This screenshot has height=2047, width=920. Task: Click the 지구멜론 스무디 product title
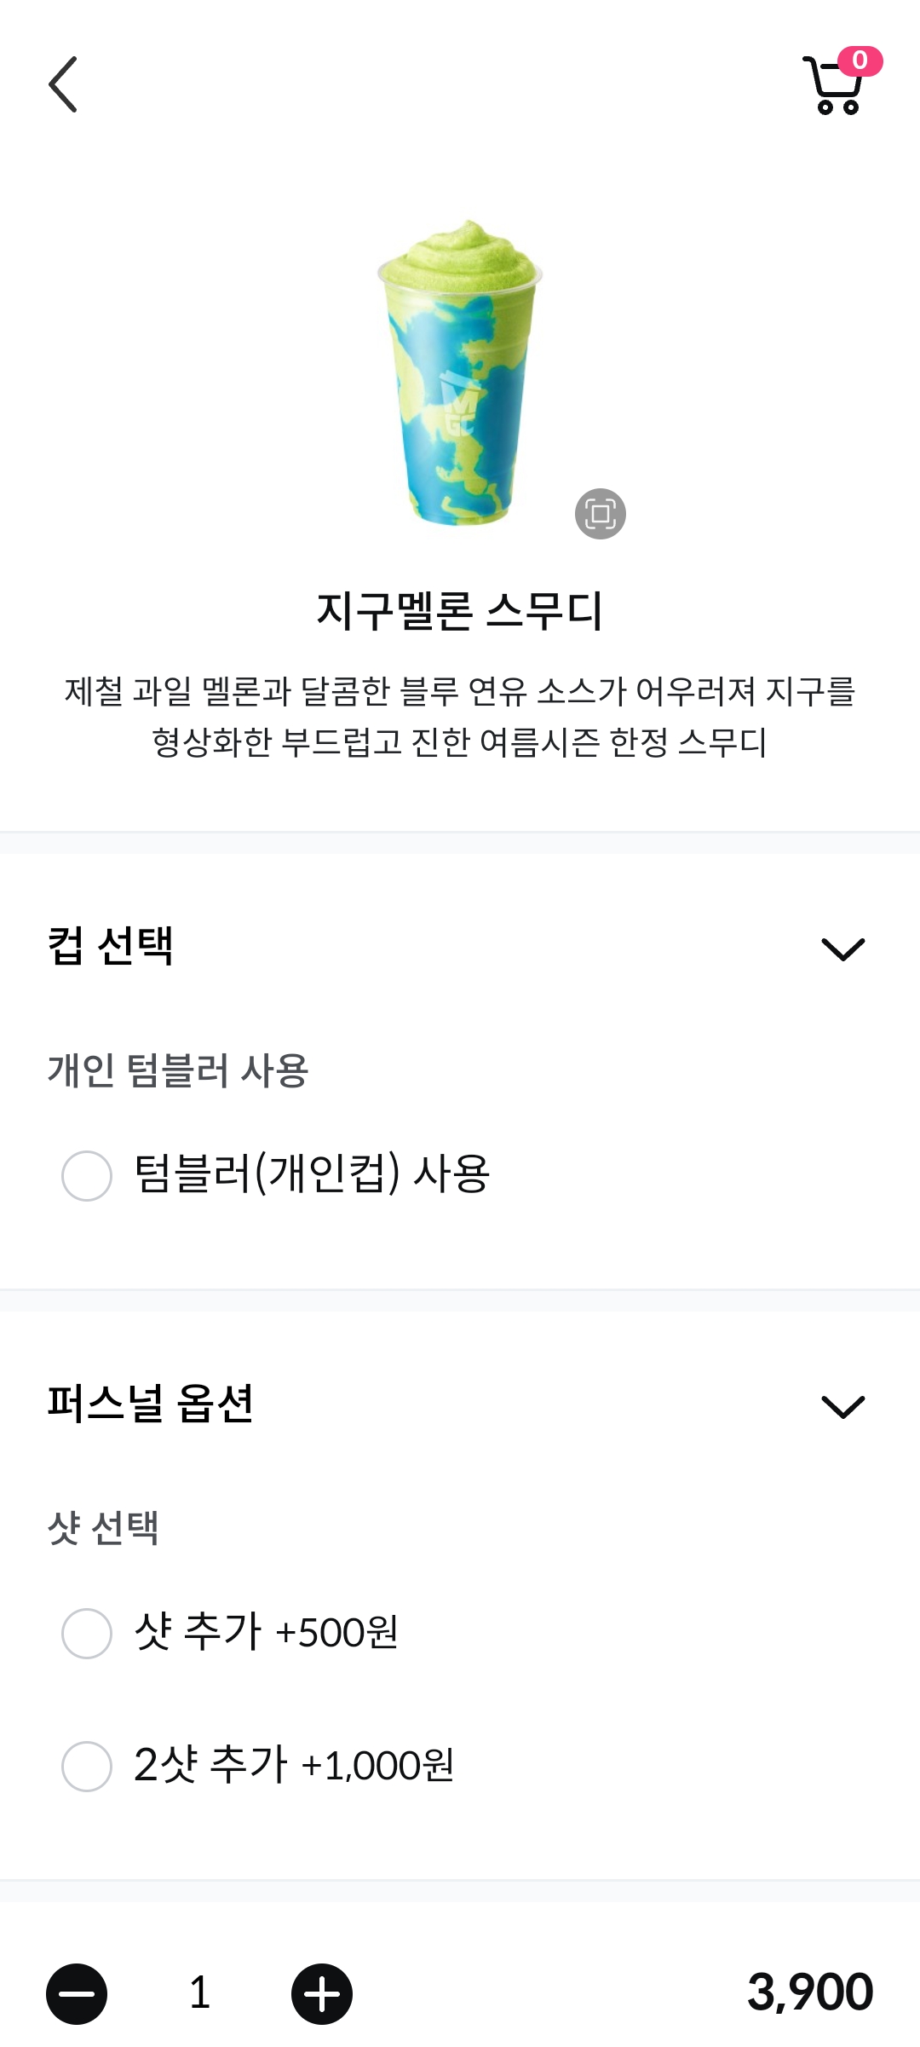point(460,611)
